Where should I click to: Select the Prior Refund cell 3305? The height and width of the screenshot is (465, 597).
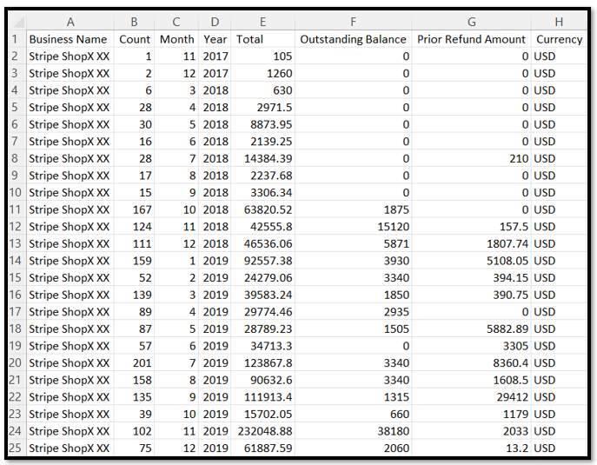(x=471, y=346)
